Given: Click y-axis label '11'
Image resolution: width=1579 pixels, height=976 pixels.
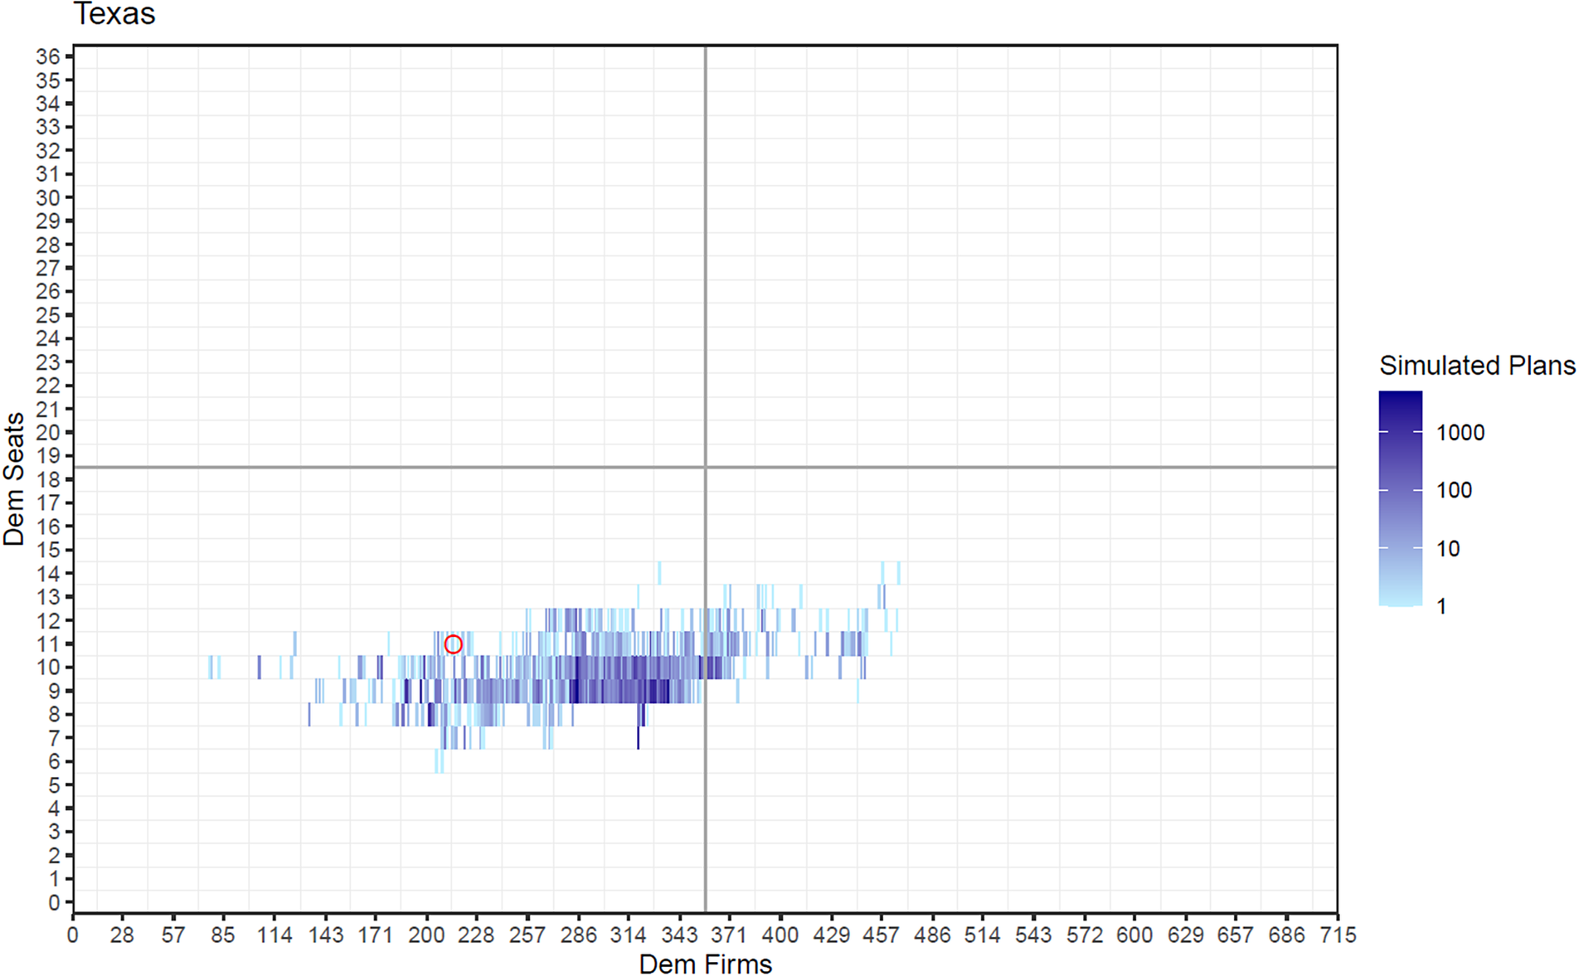Looking at the screenshot, I should pos(48,643).
